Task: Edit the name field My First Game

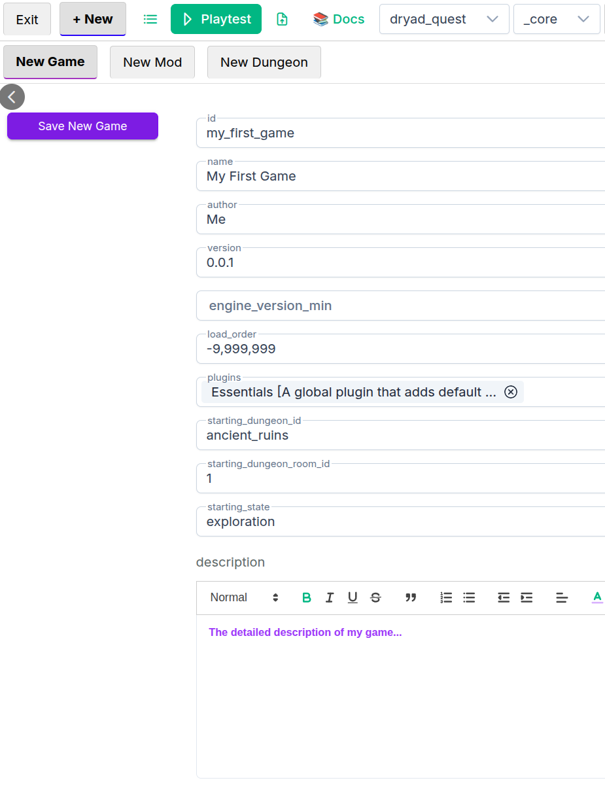Action: coord(400,176)
